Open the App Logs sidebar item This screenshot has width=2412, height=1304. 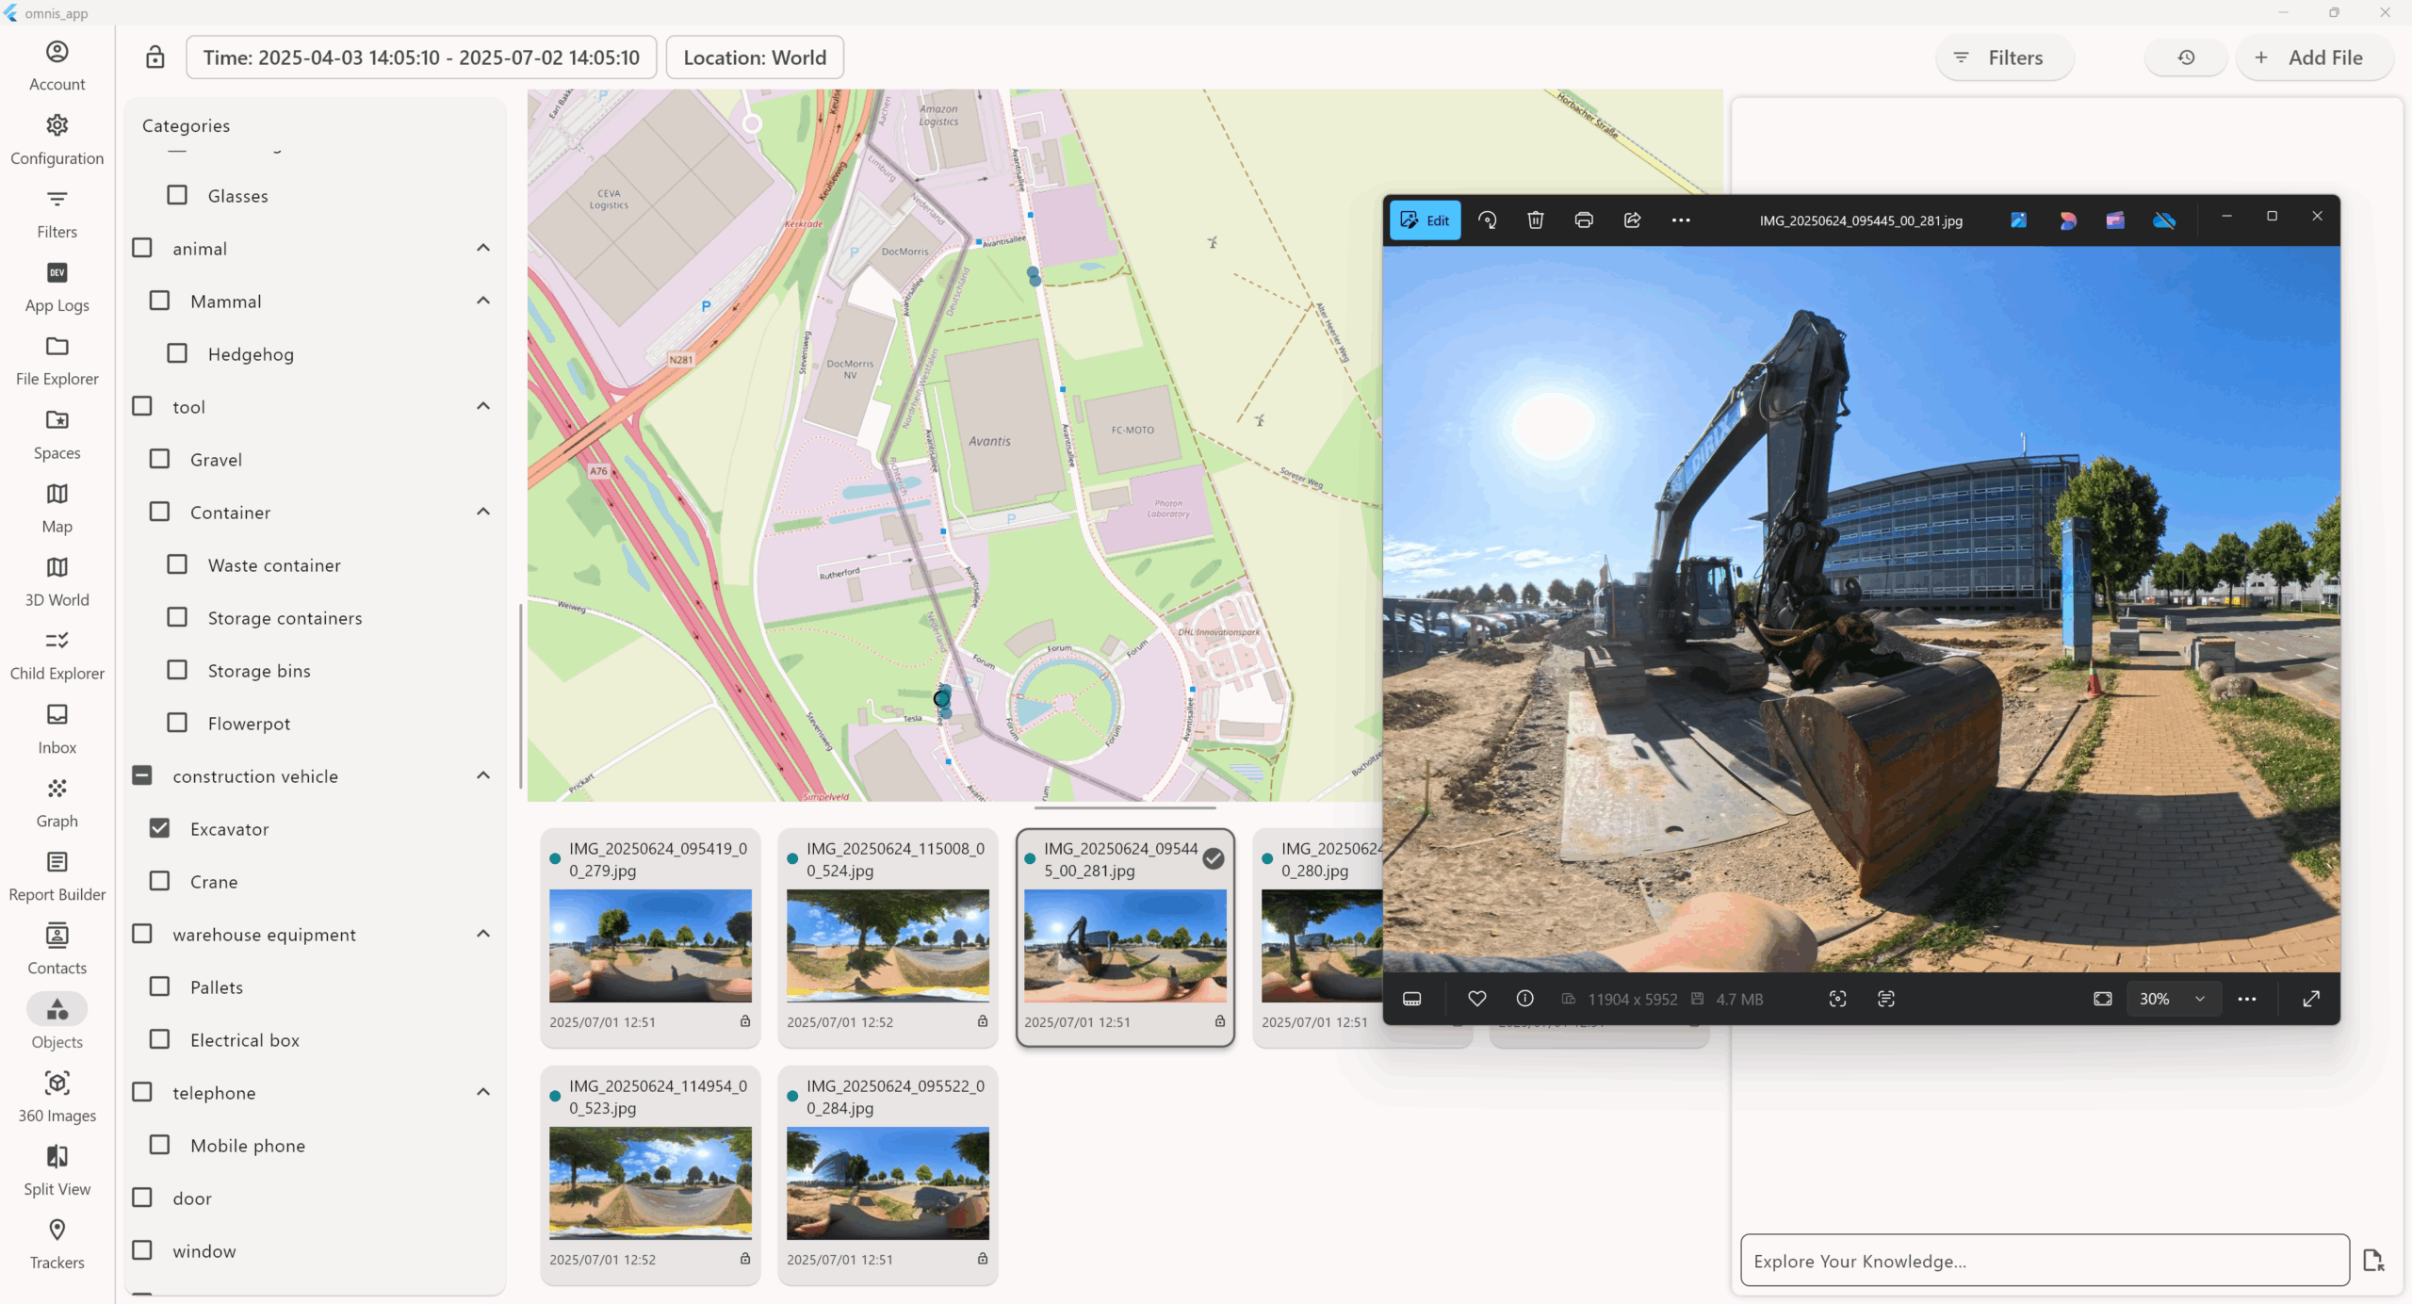(x=57, y=286)
